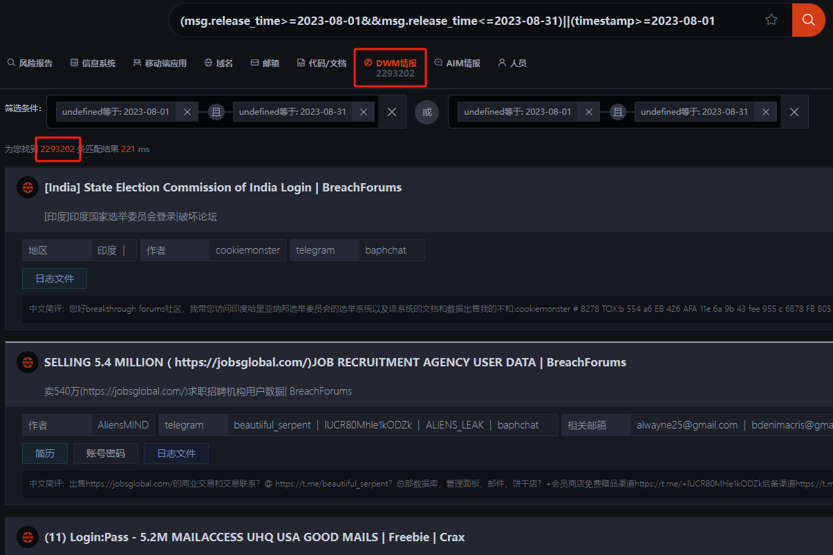Click the telegram value 'ALIENS_LEAK'

click(455, 425)
